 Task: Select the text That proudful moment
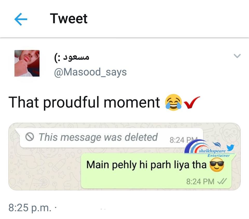point(84,102)
